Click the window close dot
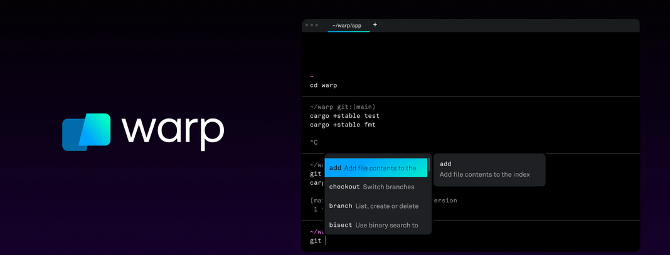Viewport: 670px width, 255px height. (x=307, y=25)
